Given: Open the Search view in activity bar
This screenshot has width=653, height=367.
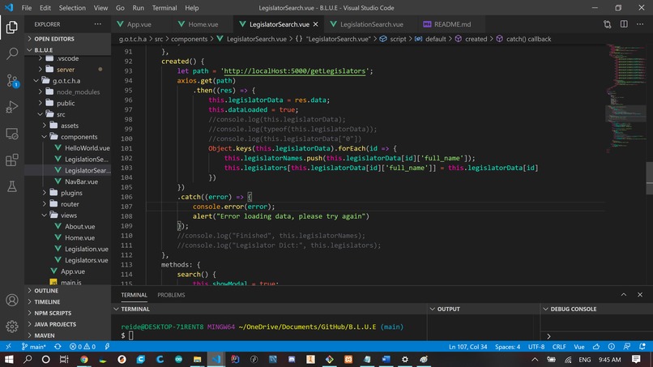Looking at the screenshot, I should click(x=11, y=53).
